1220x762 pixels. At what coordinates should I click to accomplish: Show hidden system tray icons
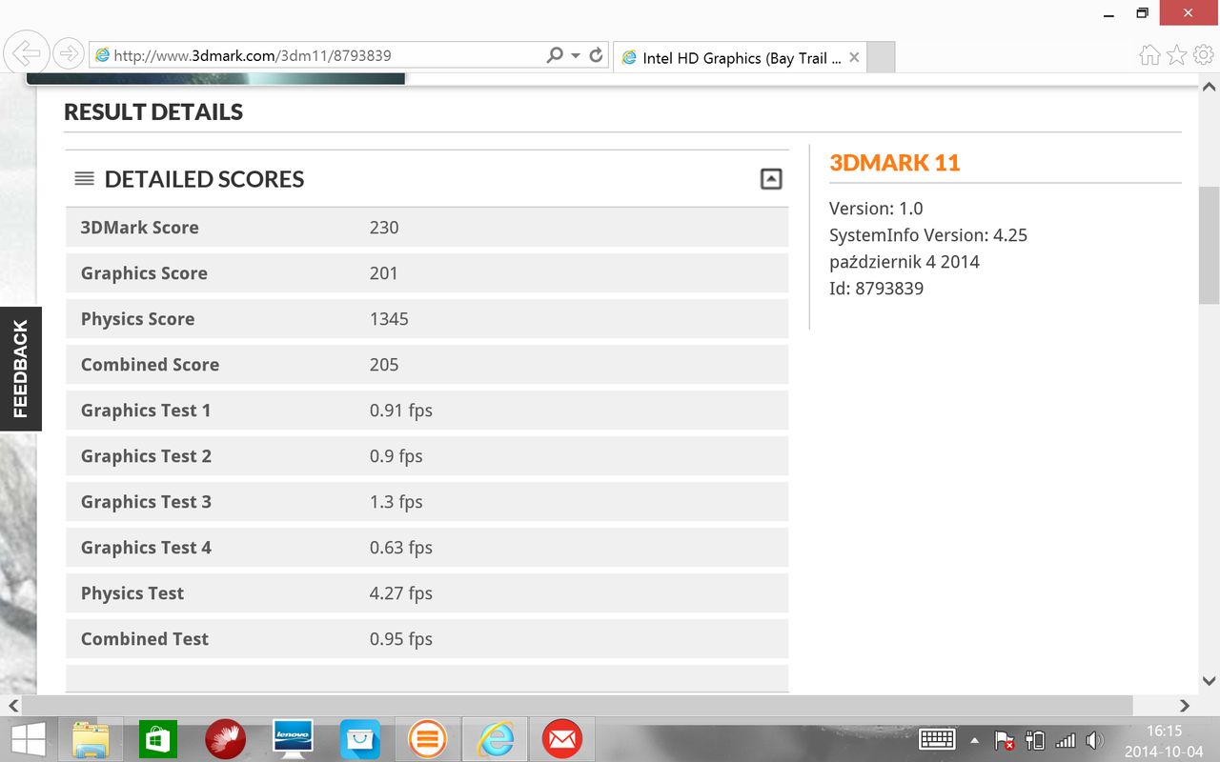coord(974,740)
